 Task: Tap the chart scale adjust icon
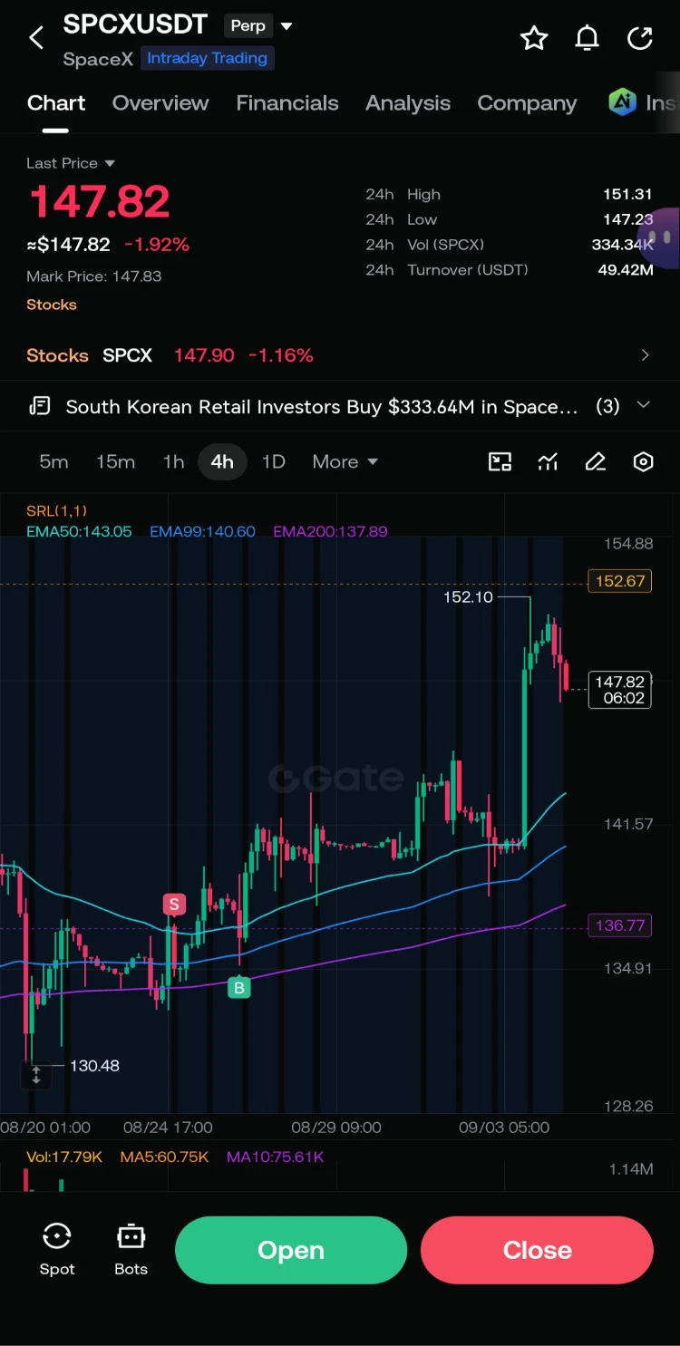pyautogui.click(x=36, y=1076)
